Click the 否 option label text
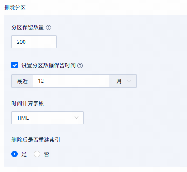 47,154
